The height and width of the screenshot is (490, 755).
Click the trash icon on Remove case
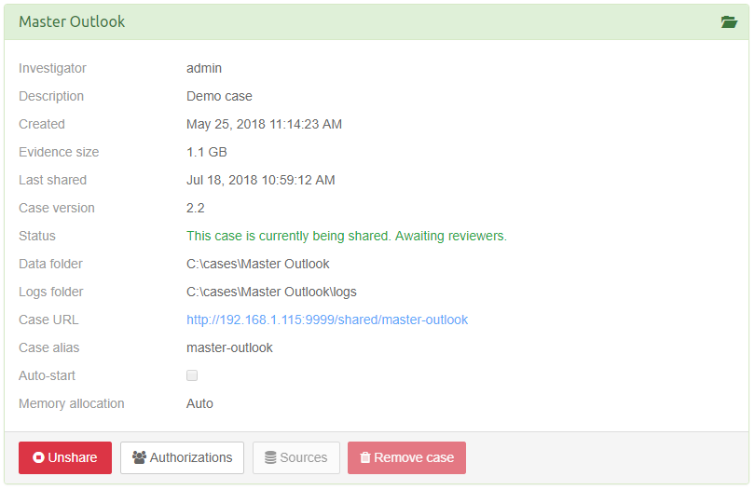tap(365, 457)
